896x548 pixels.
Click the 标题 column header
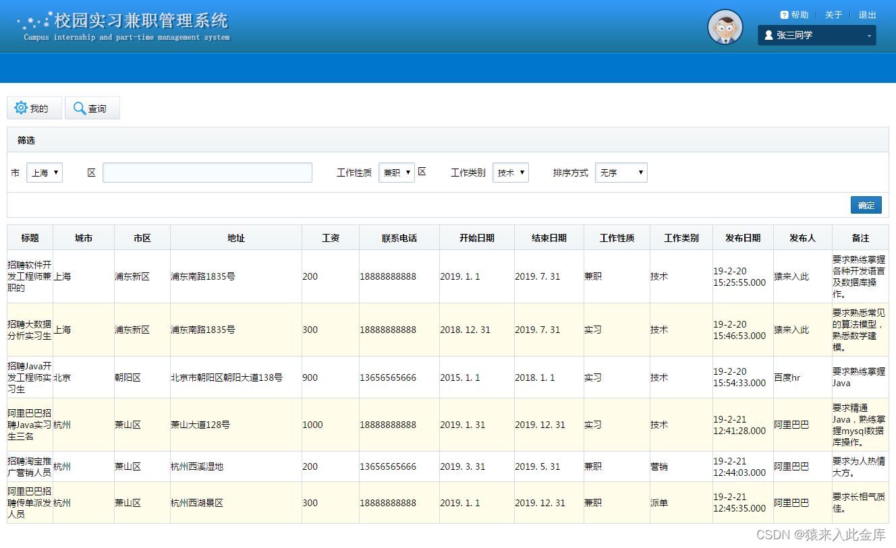[30, 238]
